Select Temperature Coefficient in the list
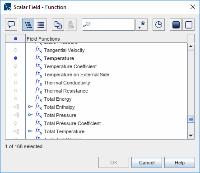This screenshot has height=173, width=200. point(70,66)
